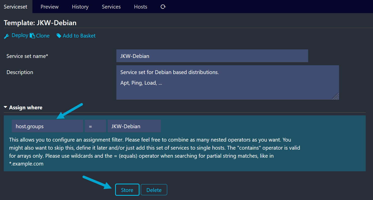The height and width of the screenshot is (200, 373).
Task: Click the JKW-Debian filter value field
Action: click(134, 126)
